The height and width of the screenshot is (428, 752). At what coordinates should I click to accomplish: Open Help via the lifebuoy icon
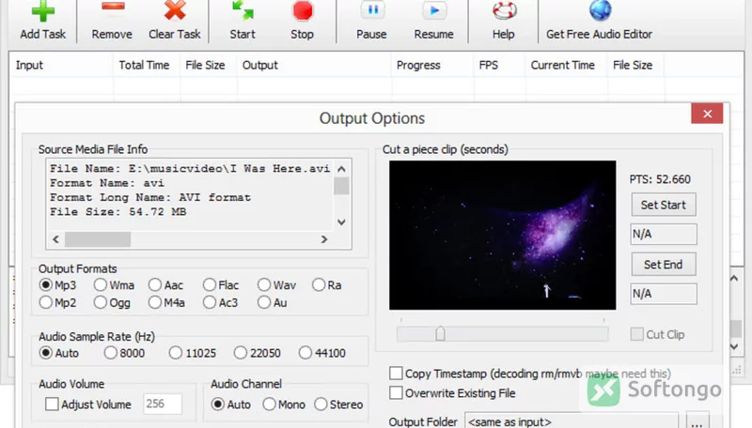click(505, 10)
